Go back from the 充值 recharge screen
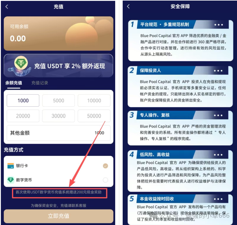 click(7, 7)
